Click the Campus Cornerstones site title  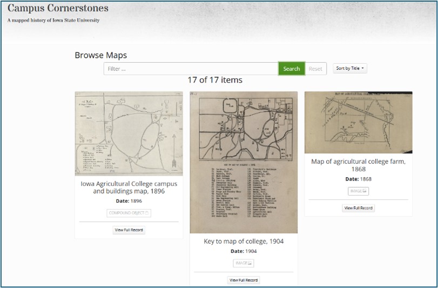(58, 8)
